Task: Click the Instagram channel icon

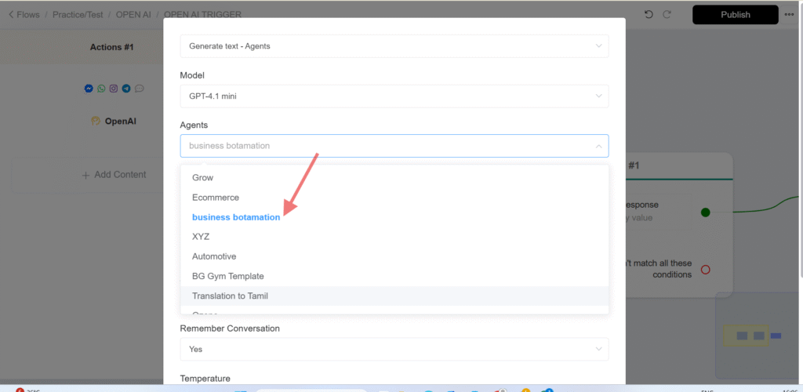Action: click(x=114, y=89)
